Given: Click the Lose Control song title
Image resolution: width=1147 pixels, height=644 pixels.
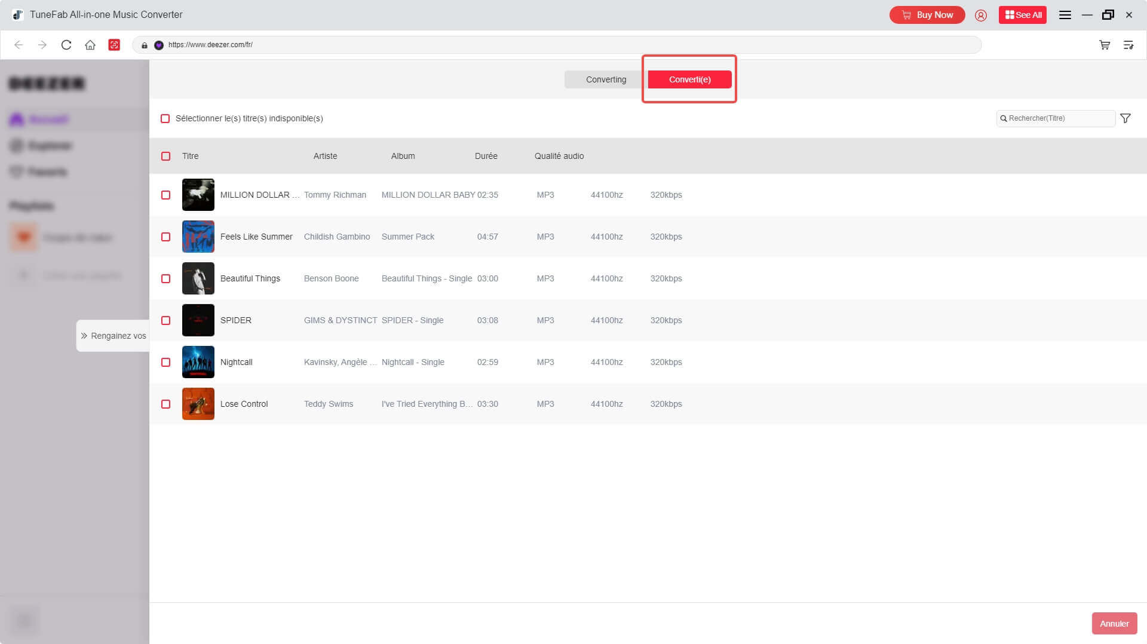Looking at the screenshot, I should pos(244,404).
